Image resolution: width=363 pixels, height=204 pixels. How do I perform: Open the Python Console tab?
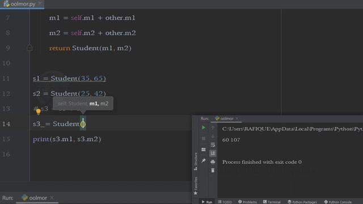click(x=338, y=202)
